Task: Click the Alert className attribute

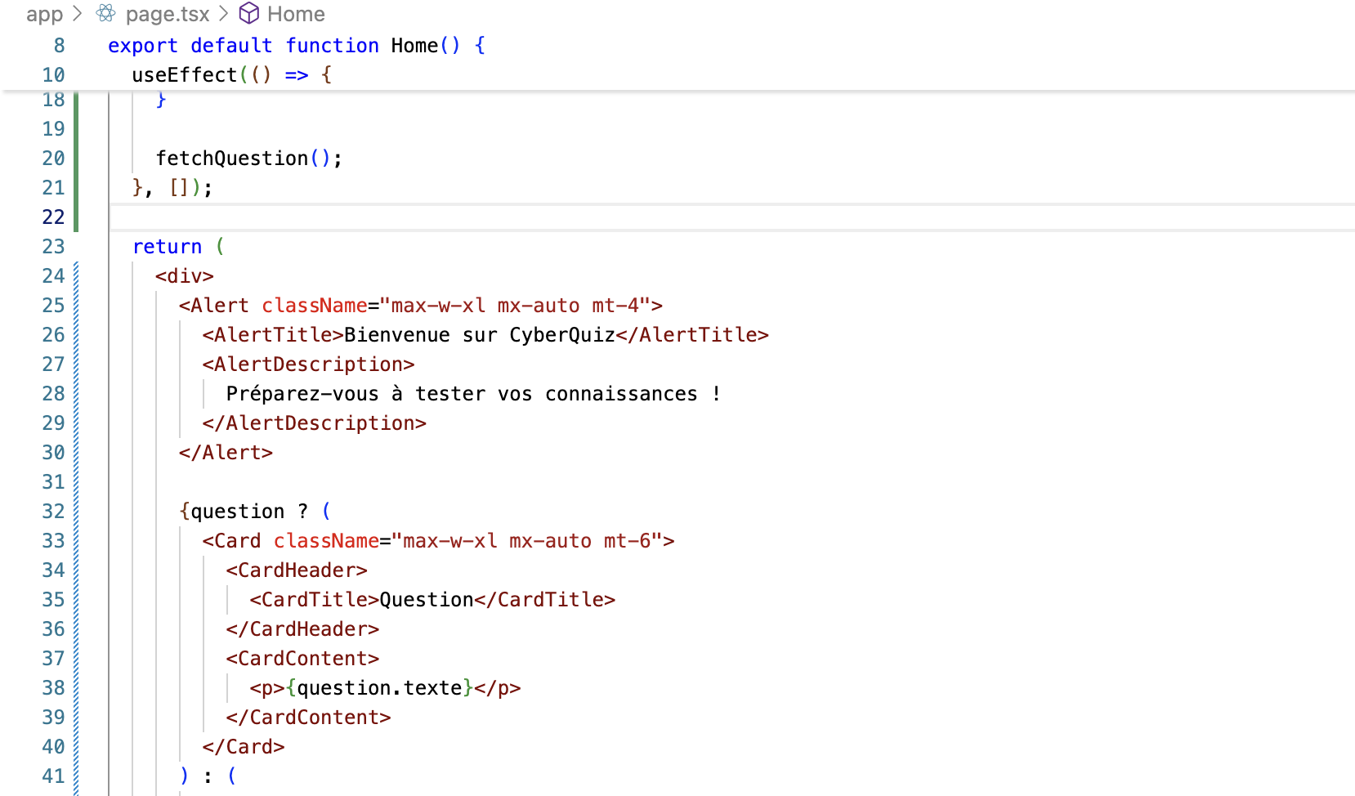Action: click(314, 306)
